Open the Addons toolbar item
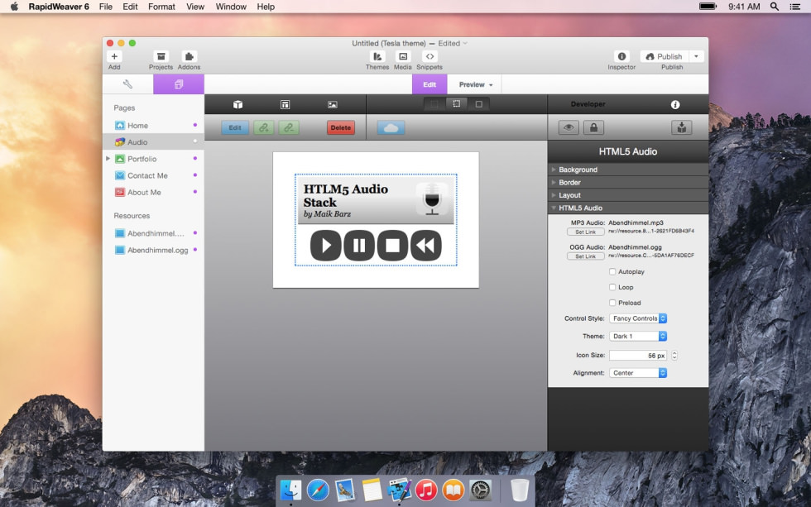 point(189,57)
